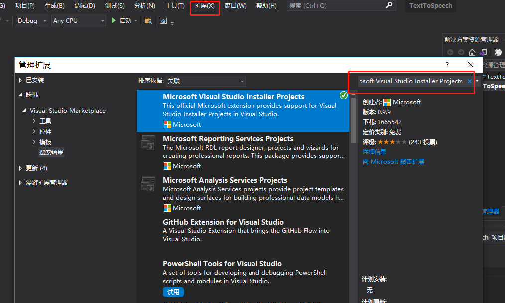The height and width of the screenshot is (303, 505).
Task: Click the Back arrow in Solution Explorer
Action: (x=450, y=52)
